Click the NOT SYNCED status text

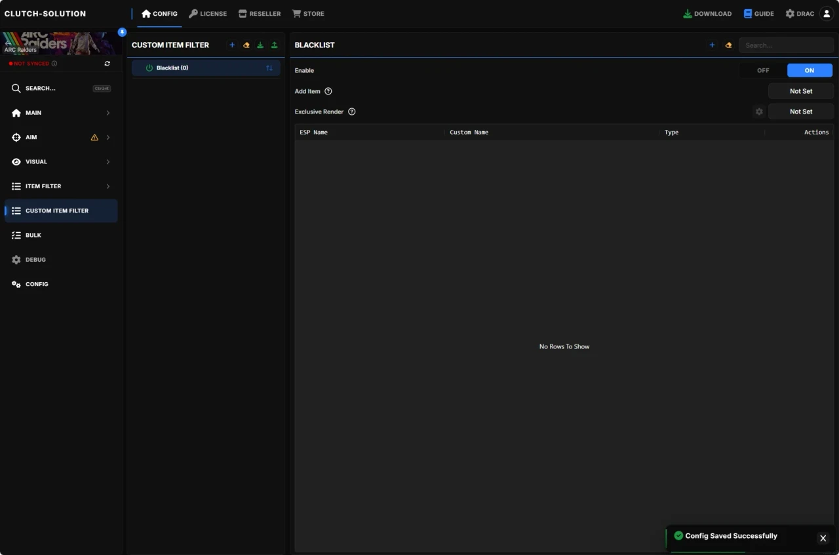coord(31,64)
